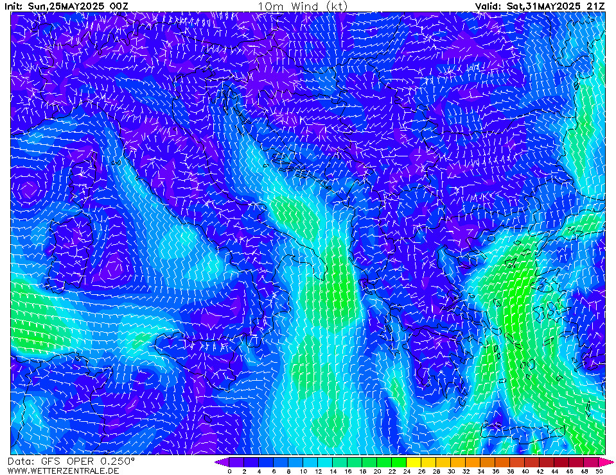Click the 'Data: GFS OPER 0.250°' label
The height and width of the screenshot is (475, 616).
coord(71,462)
